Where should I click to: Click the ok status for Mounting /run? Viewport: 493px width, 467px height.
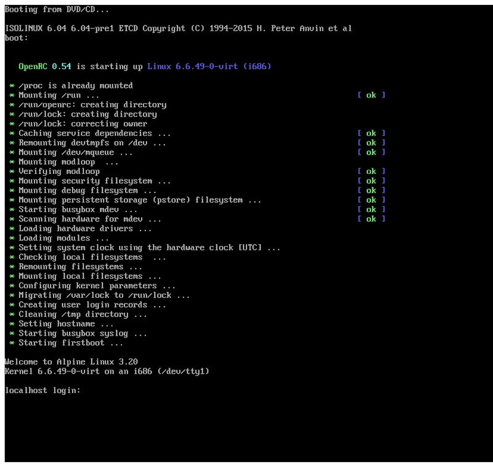372,95
